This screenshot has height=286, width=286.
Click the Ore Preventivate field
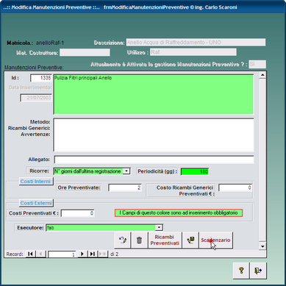point(125,187)
